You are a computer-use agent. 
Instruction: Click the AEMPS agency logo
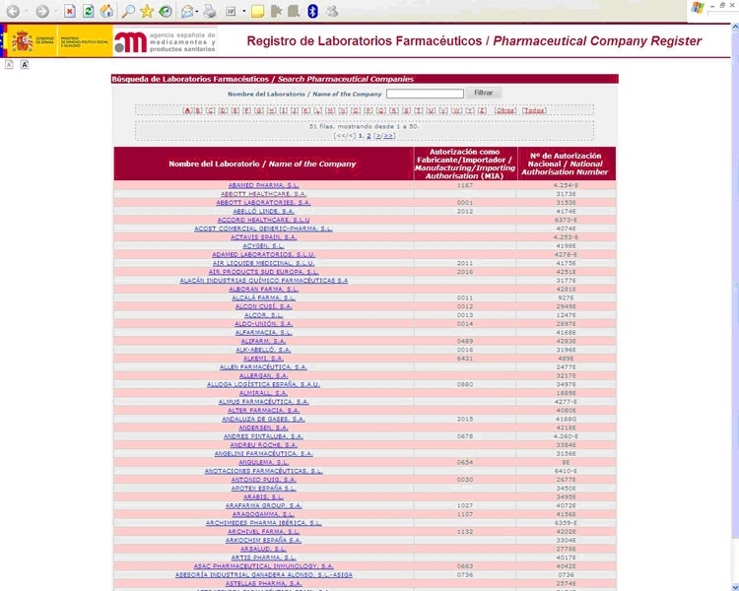click(165, 41)
